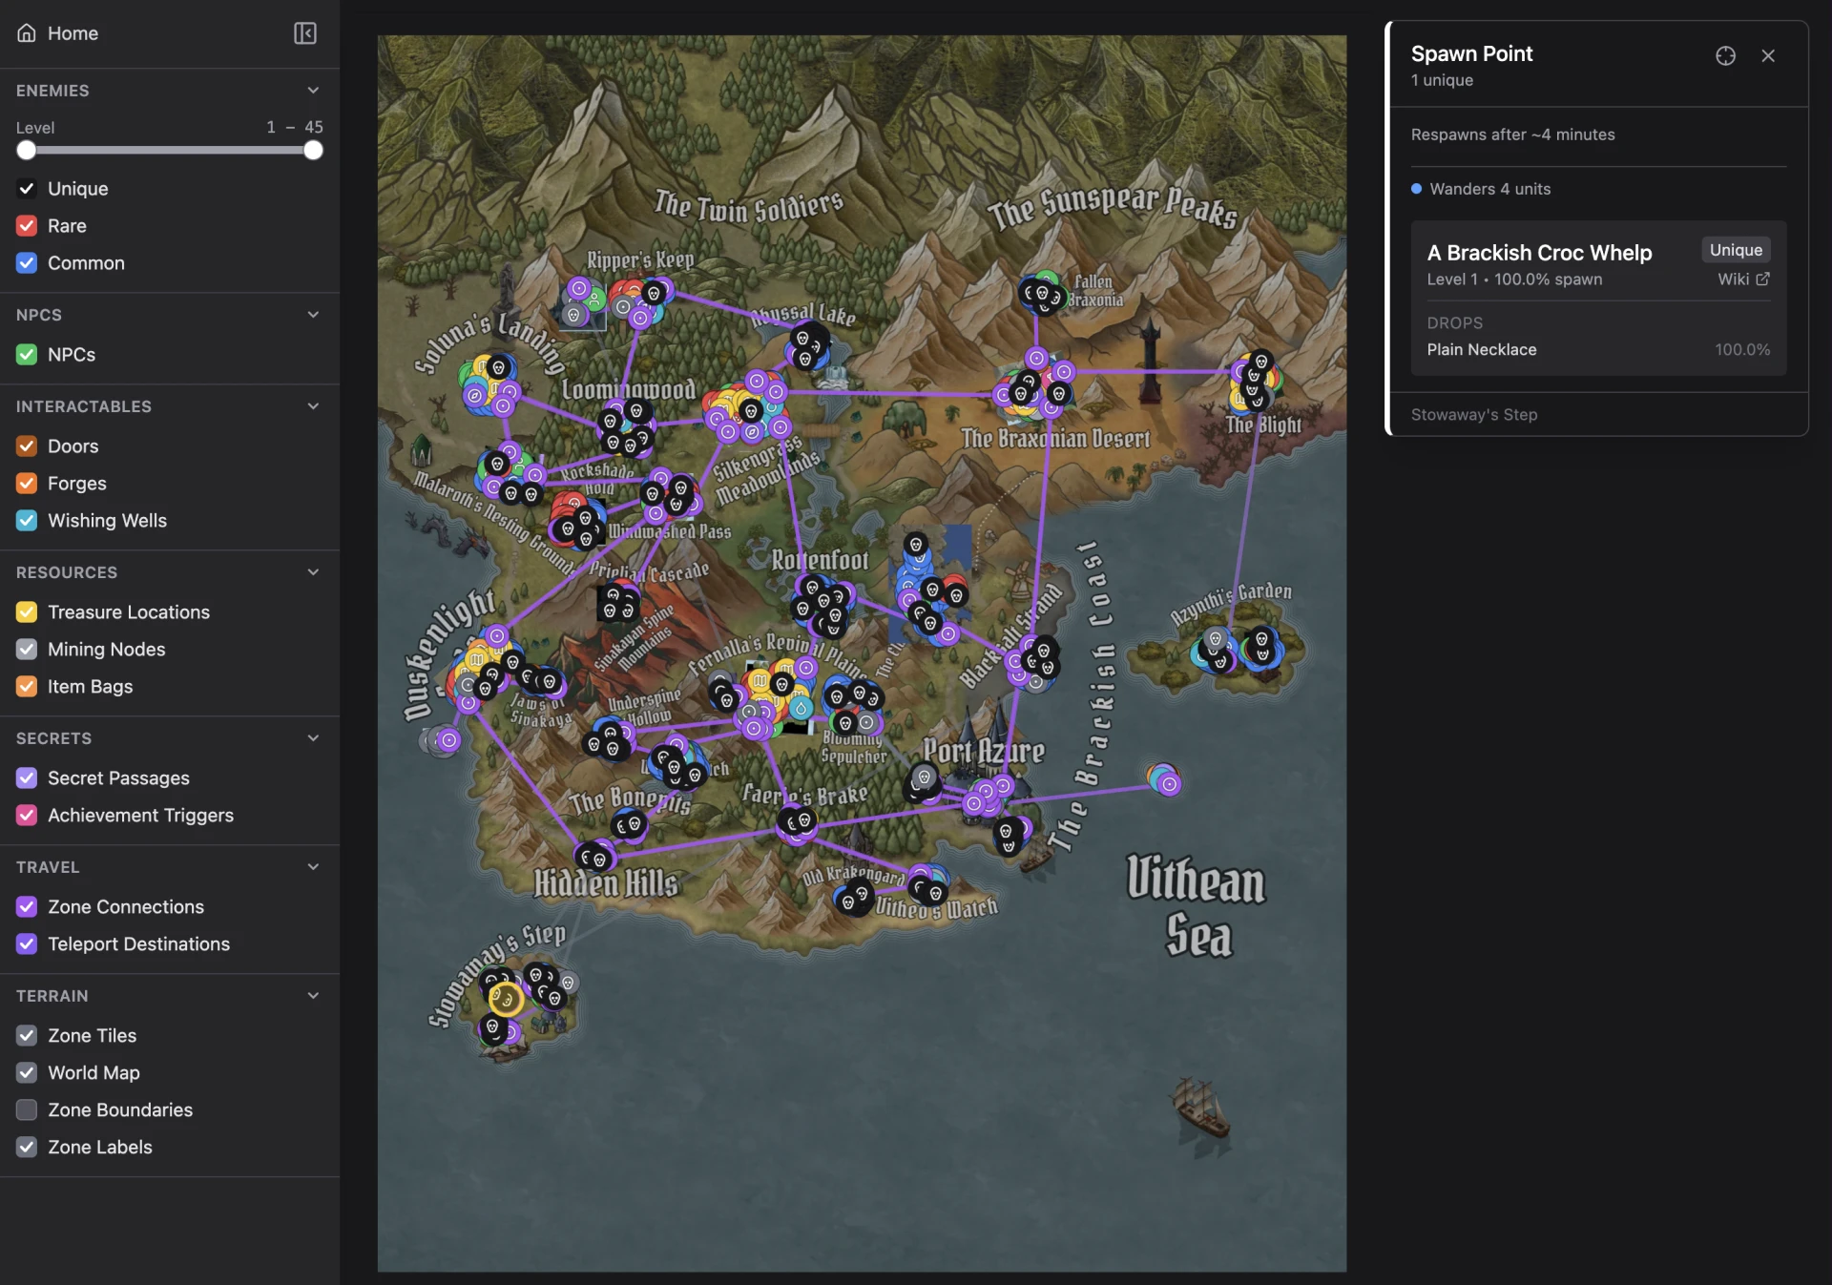Toggle Achievement Triggers checkbox
The height and width of the screenshot is (1285, 1832).
pyautogui.click(x=27, y=816)
